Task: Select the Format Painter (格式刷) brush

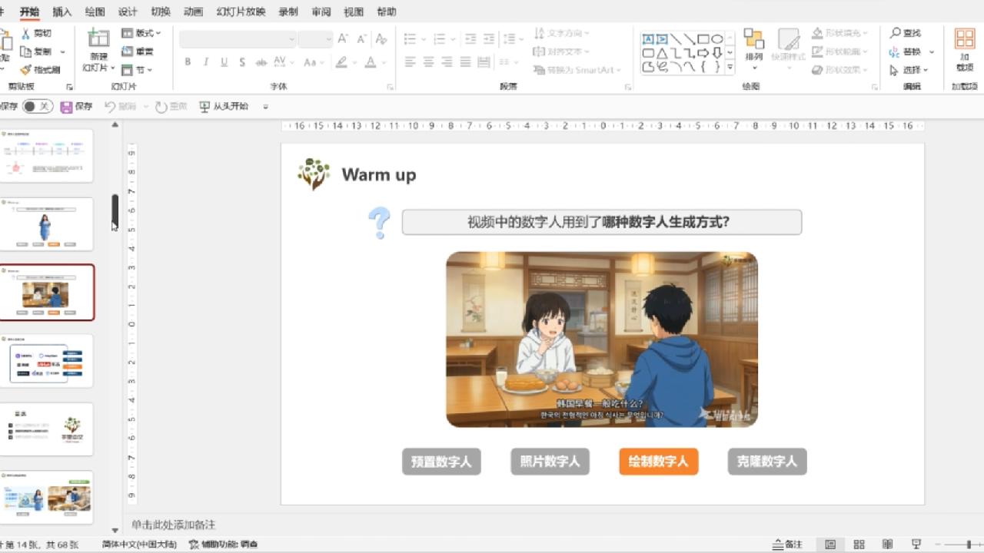Action: point(25,70)
